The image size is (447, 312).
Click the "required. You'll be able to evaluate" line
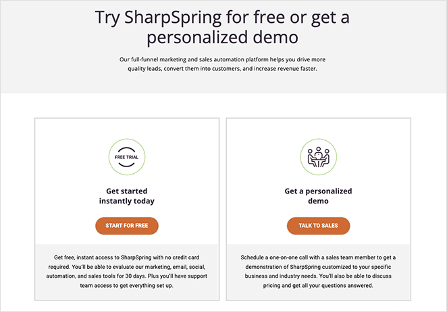(x=127, y=267)
